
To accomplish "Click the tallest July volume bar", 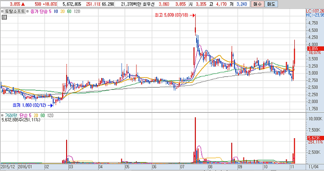I will (x=195, y=140).
